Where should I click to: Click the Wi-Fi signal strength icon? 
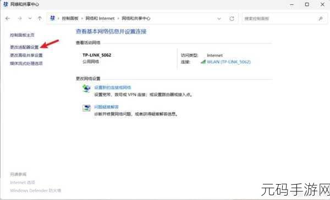pyautogui.click(x=203, y=62)
